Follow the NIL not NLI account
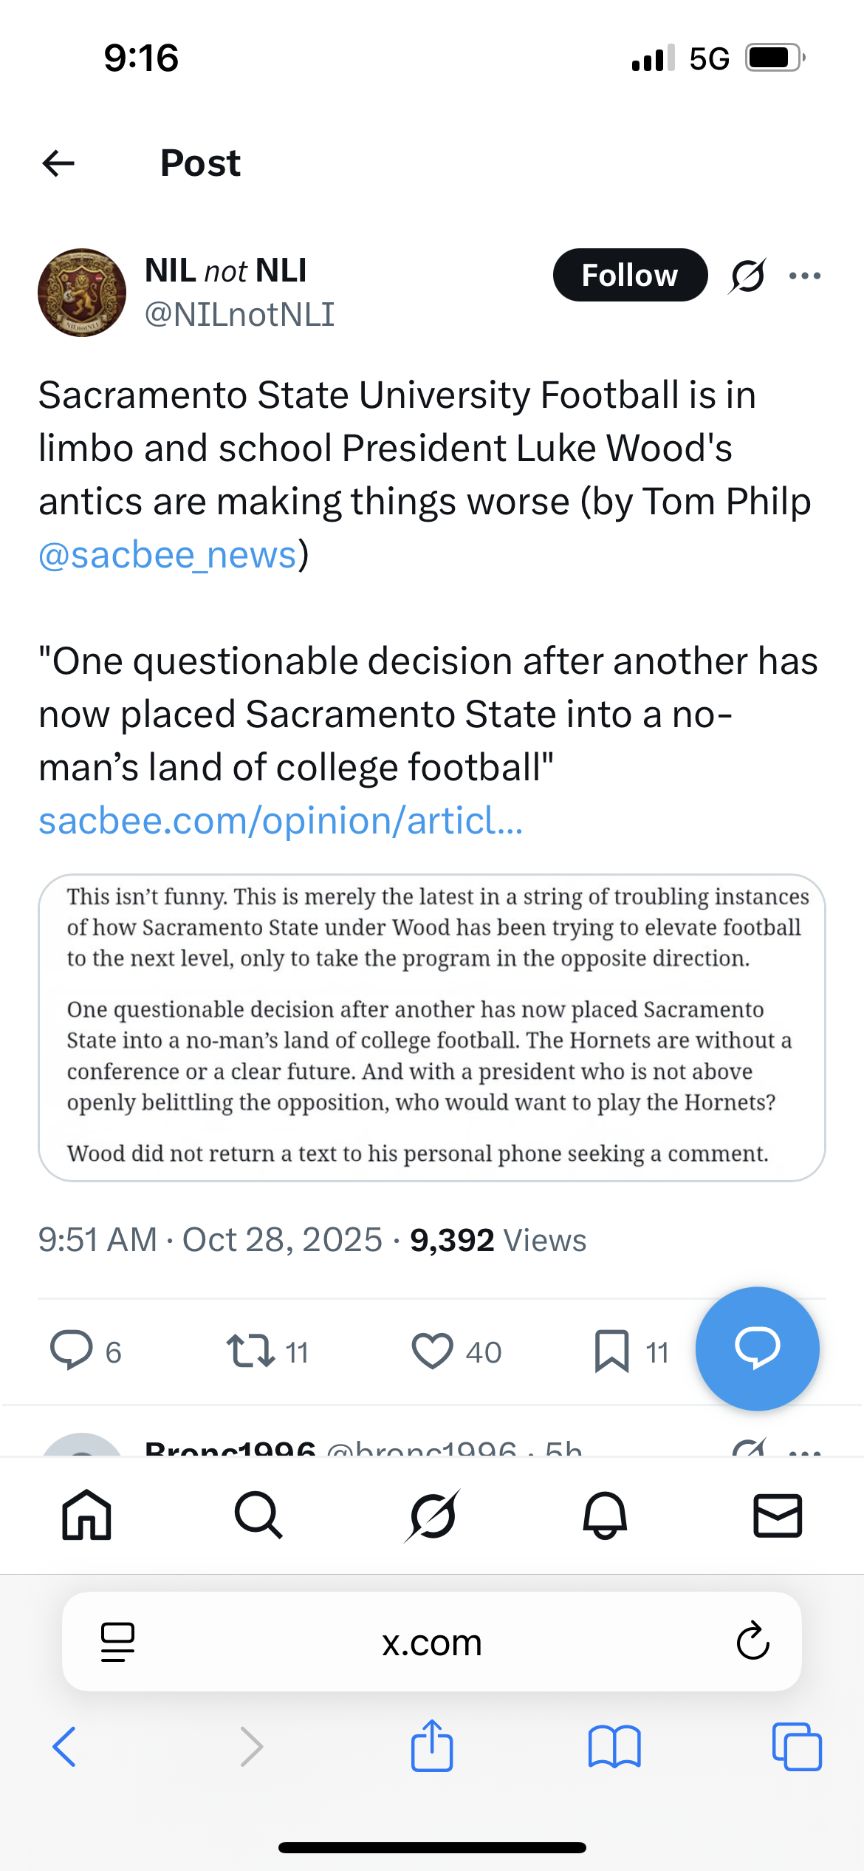 point(629,275)
